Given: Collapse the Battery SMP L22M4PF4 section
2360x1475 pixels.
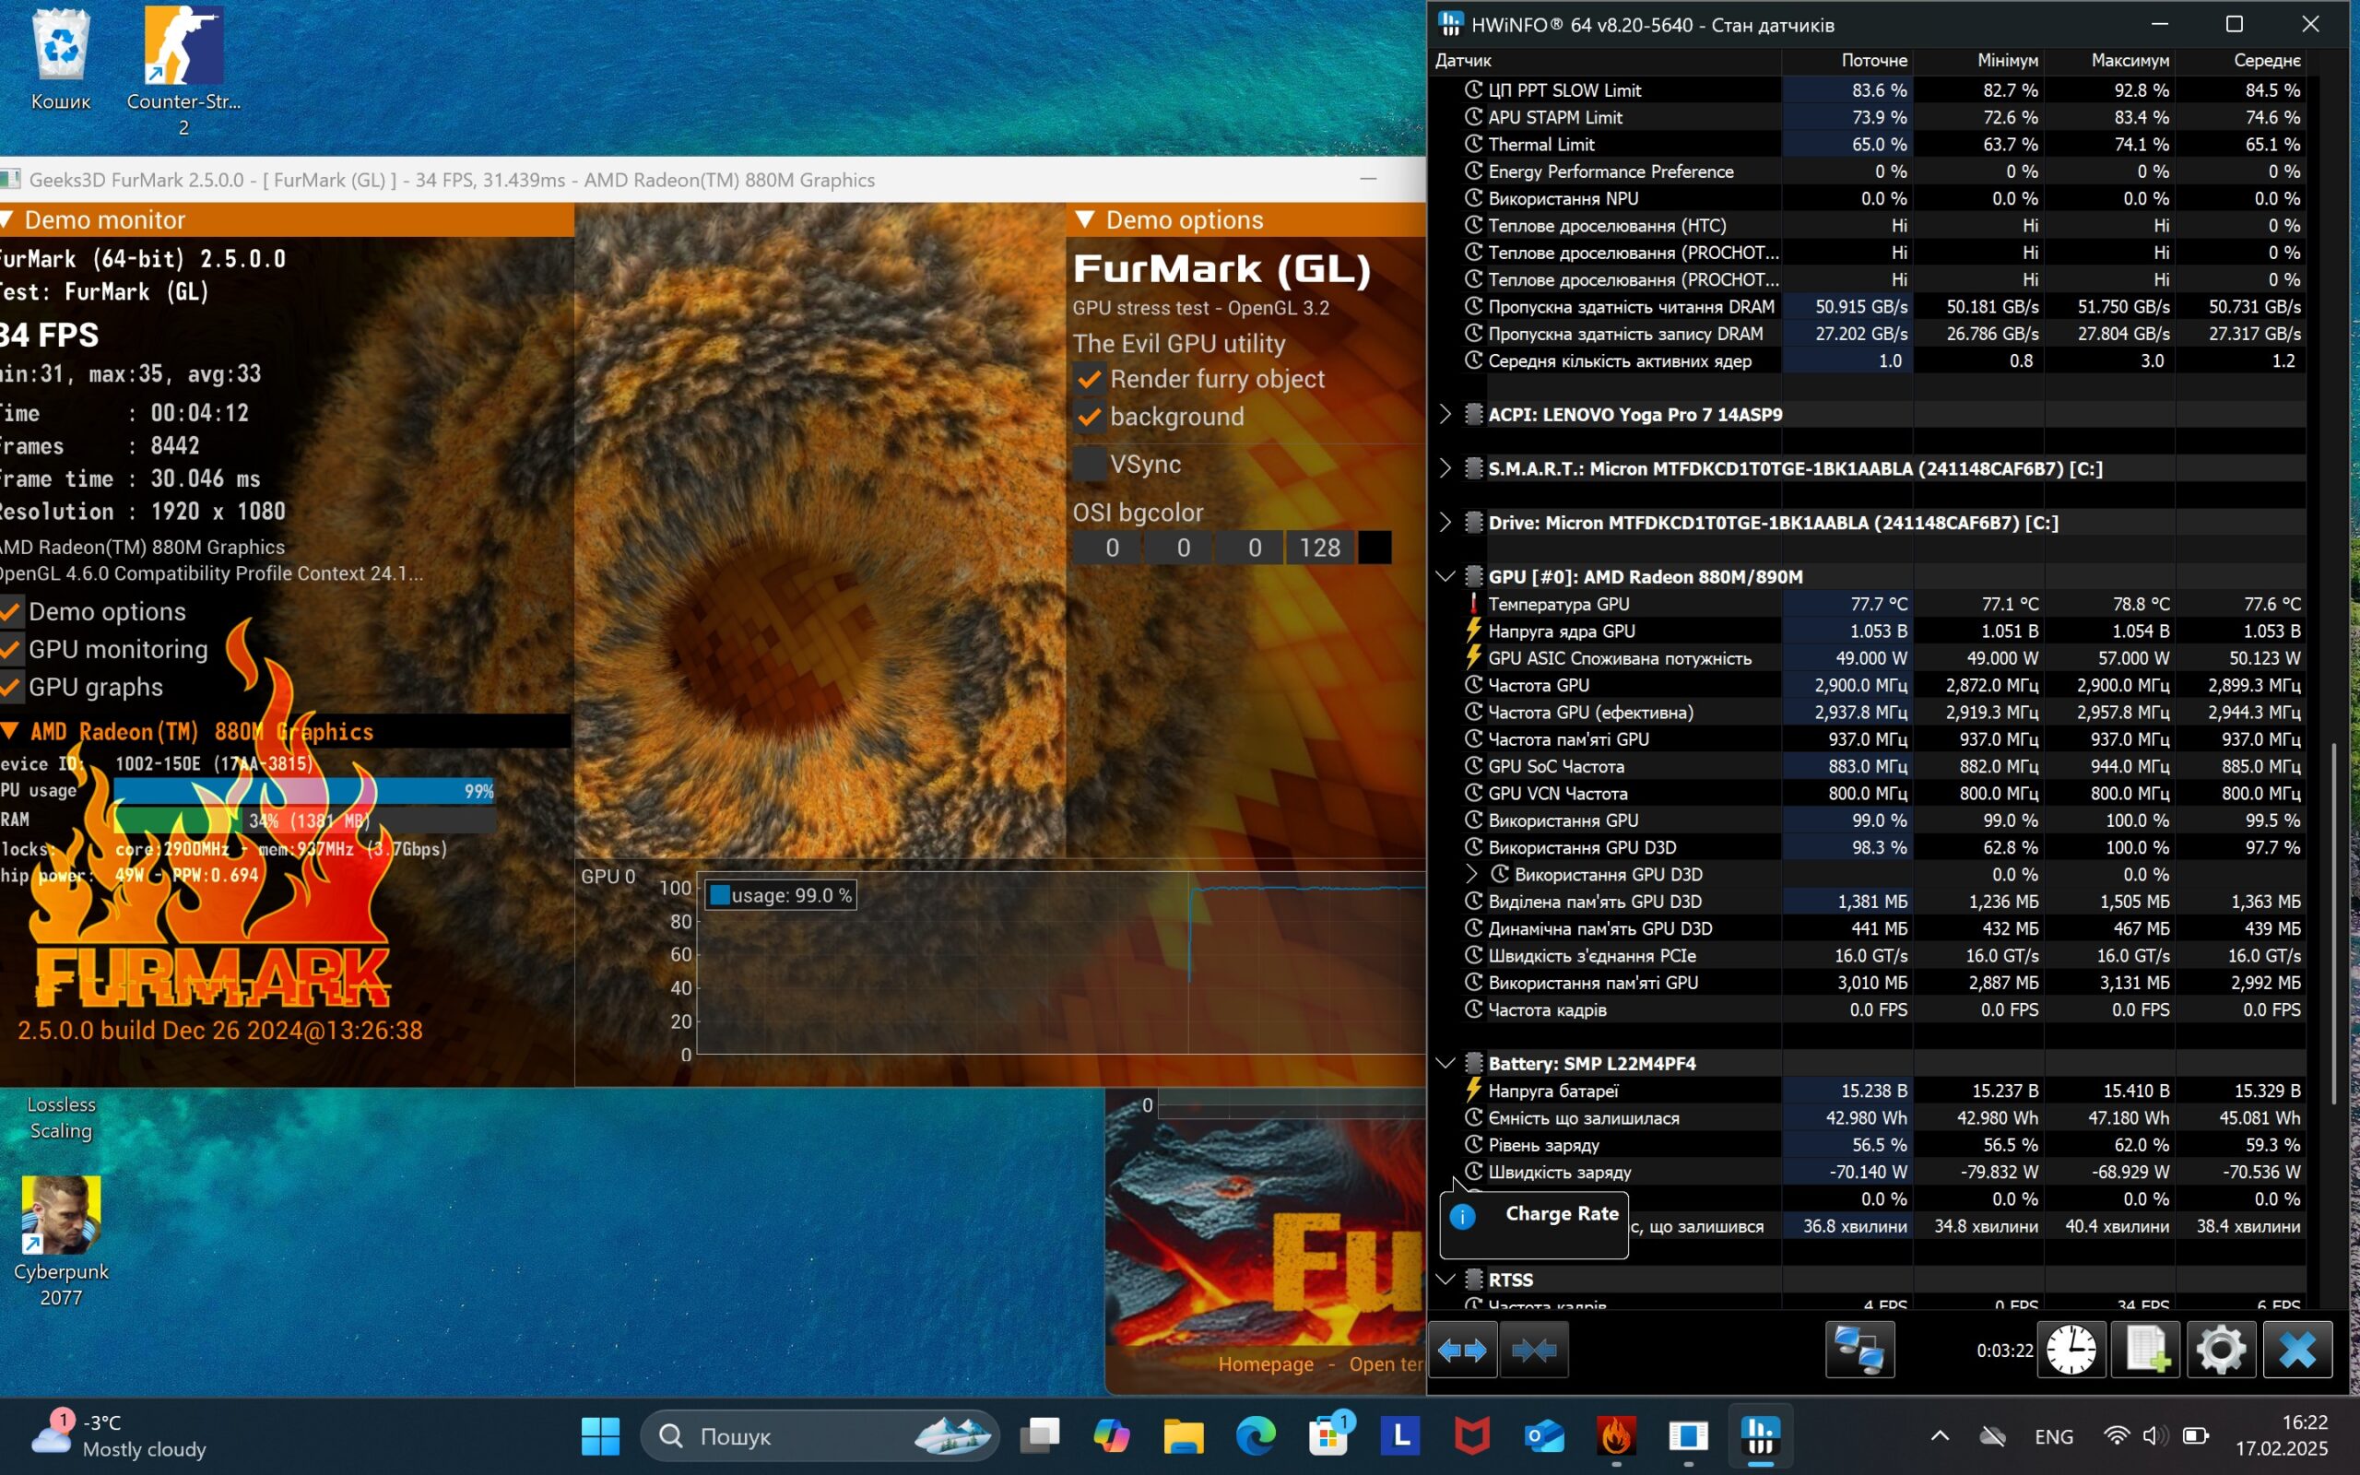Looking at the screenshot, I should tap(1445, 1063).
